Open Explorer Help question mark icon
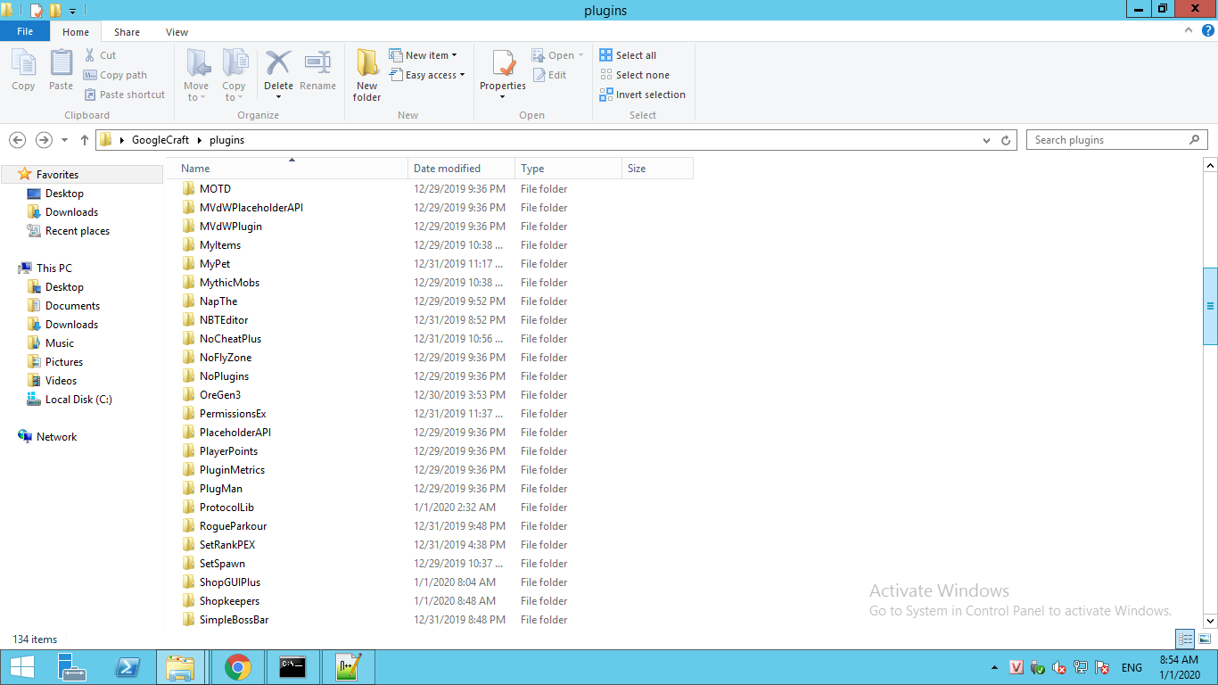The image size is (1218, 685). tap(1208, 30)
